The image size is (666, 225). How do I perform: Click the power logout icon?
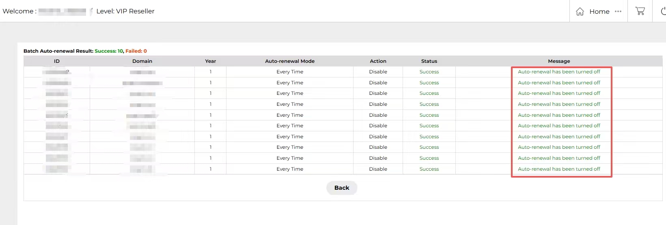click(663, 11)
